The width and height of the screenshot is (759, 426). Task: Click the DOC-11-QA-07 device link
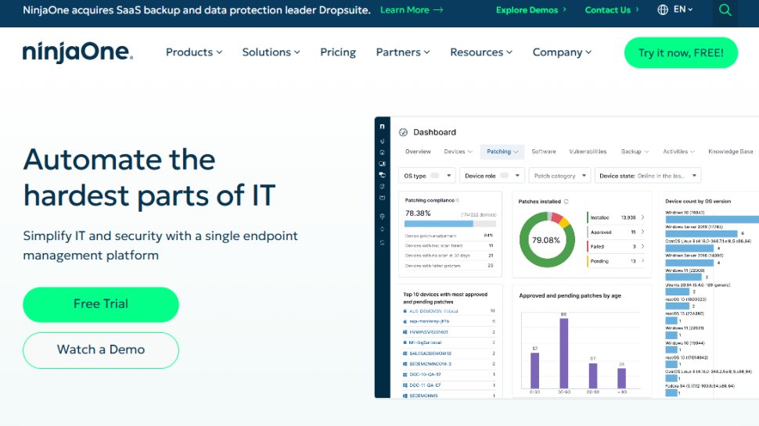pyautogui.click(x=425, y=385)
